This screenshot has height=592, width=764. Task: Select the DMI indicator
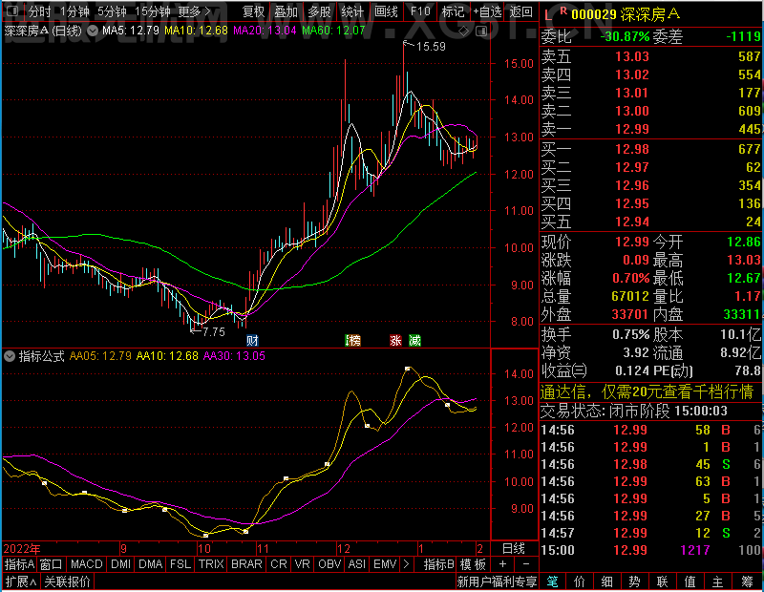[121, 564]
